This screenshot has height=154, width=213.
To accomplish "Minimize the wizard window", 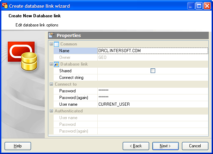I will click(x=190, y=6).
